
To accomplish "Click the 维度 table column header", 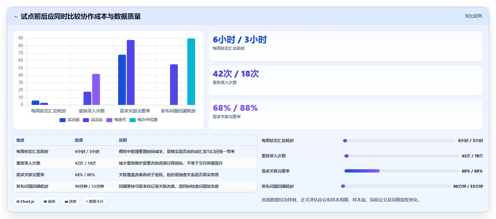I will click(x=20, y=140).
